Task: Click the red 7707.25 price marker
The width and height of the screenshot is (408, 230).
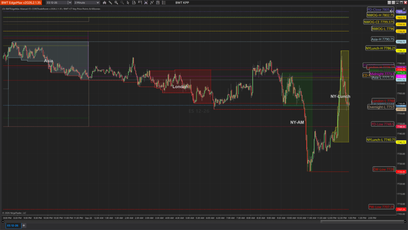Action: pyautogui.click(x=401, y=209)
